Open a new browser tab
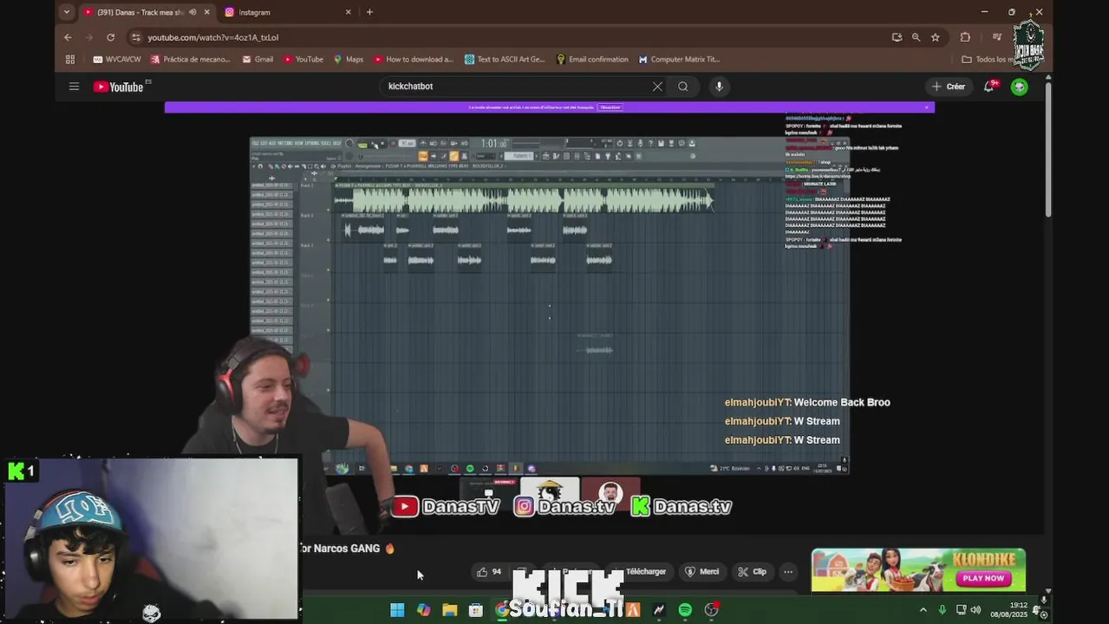The image size is (1109, 624). [369, 12]
